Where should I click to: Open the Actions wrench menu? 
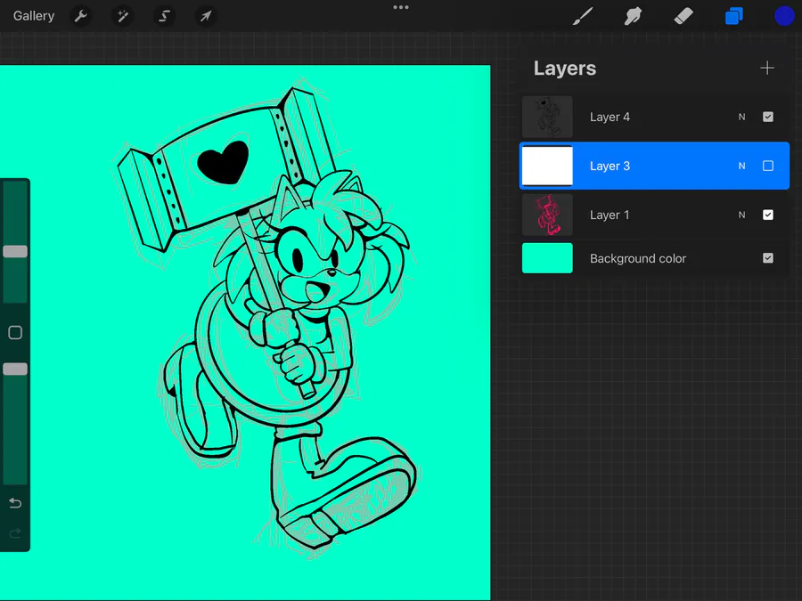pos(81,16)
